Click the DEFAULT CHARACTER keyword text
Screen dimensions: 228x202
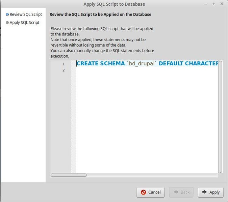(x=188, y=63)
